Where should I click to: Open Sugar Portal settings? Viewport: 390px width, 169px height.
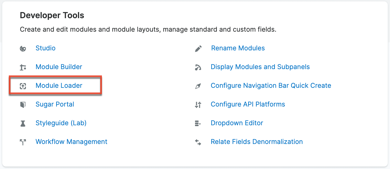(x=55, y=105)
